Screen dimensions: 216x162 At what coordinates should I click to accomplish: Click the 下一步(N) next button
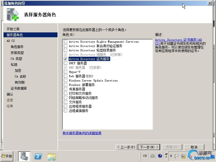coord(149,147)
